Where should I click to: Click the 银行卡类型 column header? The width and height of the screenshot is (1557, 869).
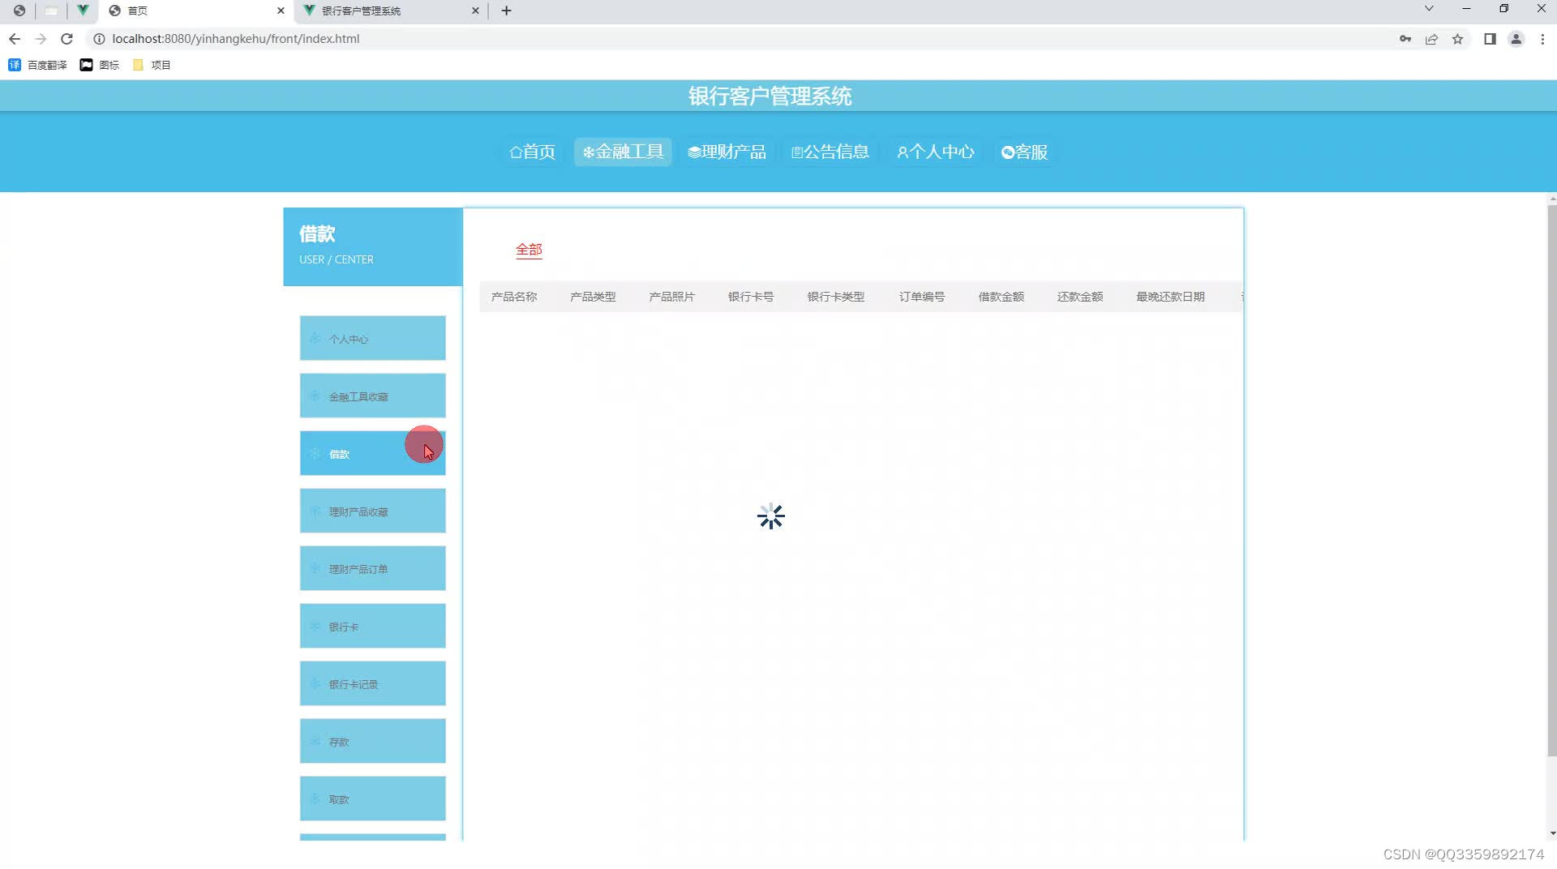point(836,297)
